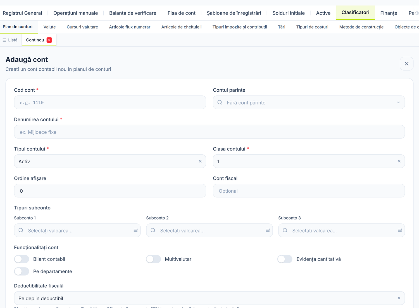Click the Ordine afișare number field
419x308 pixels.
click(110, 191)
